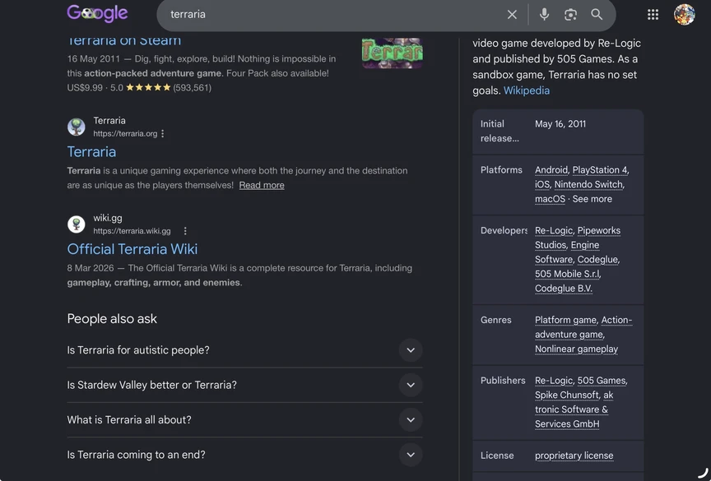Click the https://terraria.wiki.gg URL text
Viewport: 711px width, 481px height.
(x=132, y=231)
